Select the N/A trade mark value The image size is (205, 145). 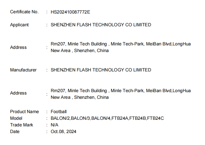click(54, 125)
